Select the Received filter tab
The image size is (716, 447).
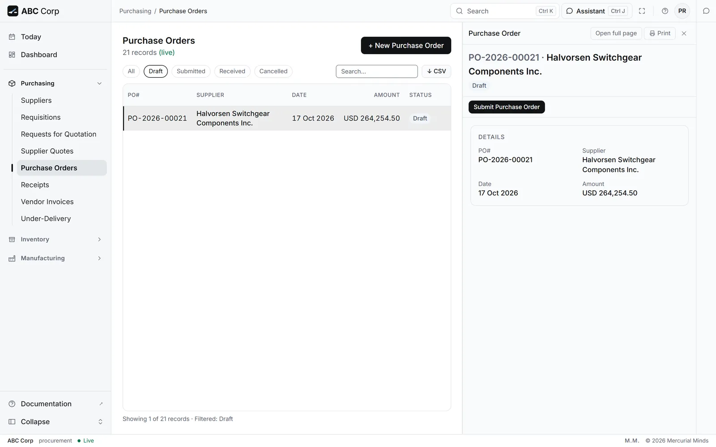(x=232, y=72)
